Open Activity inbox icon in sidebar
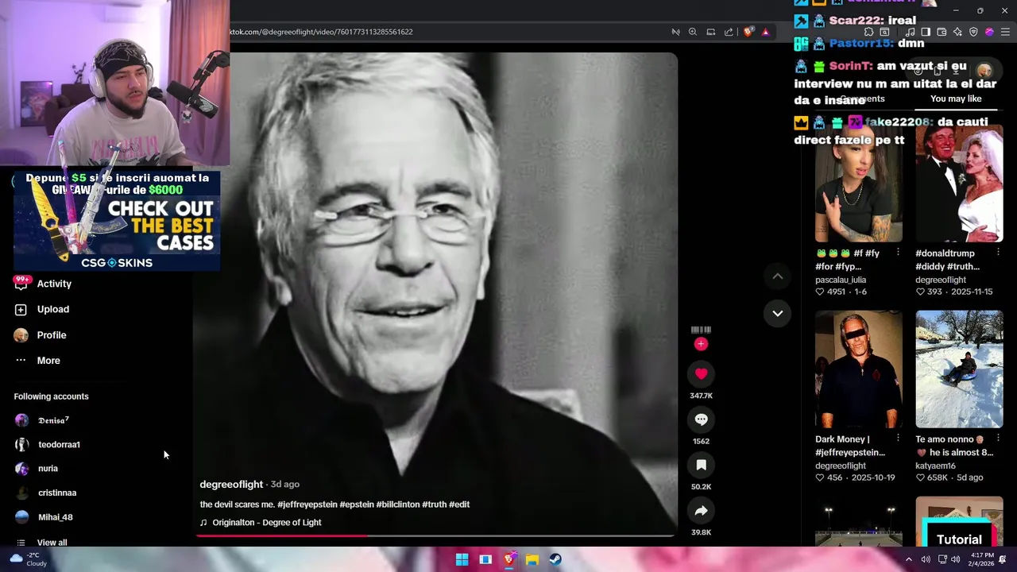This screenshot has height=572, width=1017. tap(21, 283)
